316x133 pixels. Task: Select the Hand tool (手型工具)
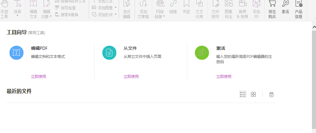click(4, 9)
